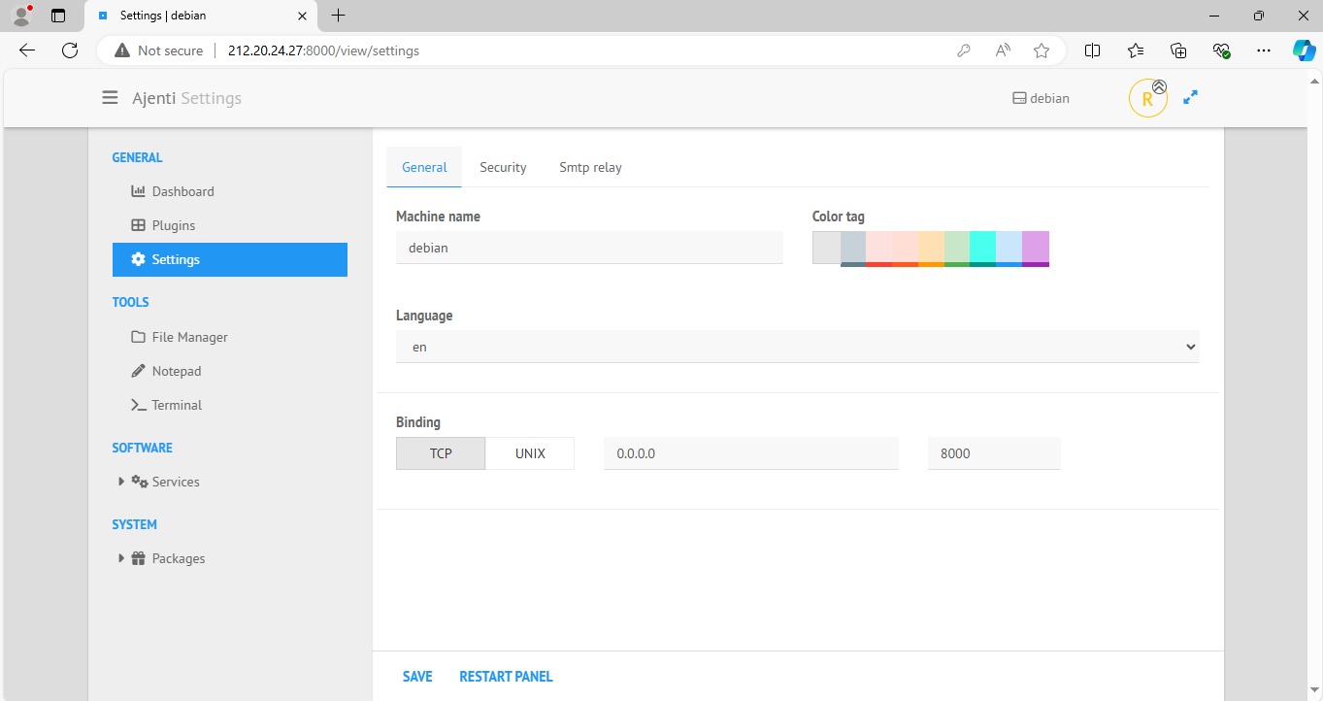Click the port 8000 input field
The image size is (1323, 701).
994,453
